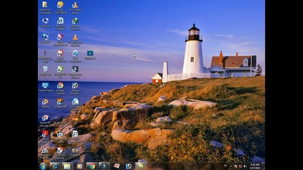Open Internet Explorer from the taskbar
The width and height of the screenshot is (303, 170).
pos(55,166)
